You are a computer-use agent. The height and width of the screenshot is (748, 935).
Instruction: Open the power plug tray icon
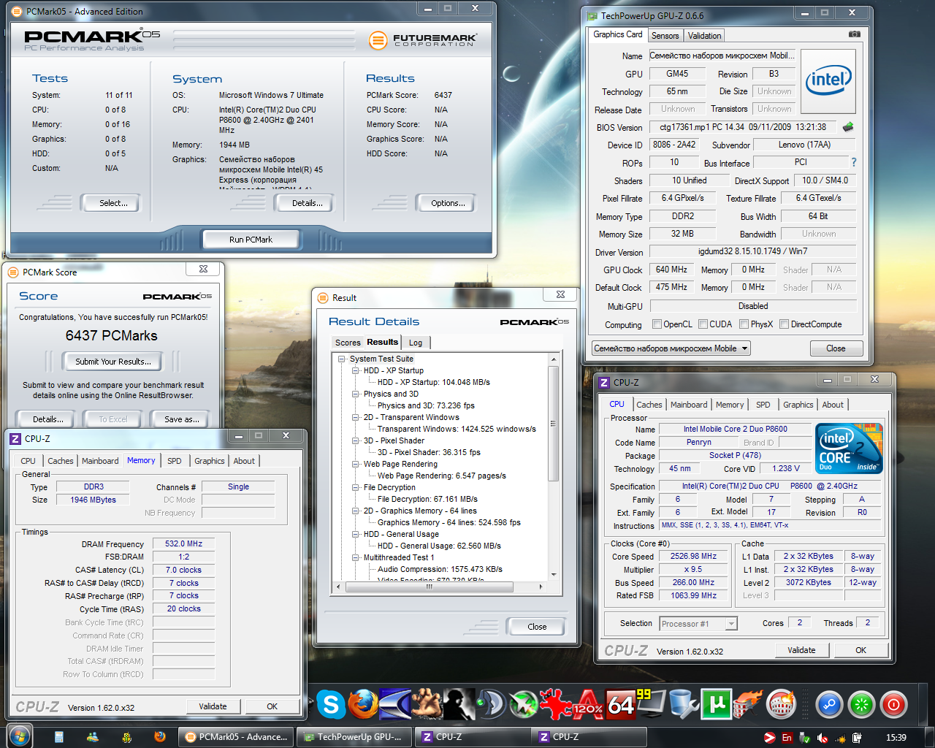[x=856, y=738]
